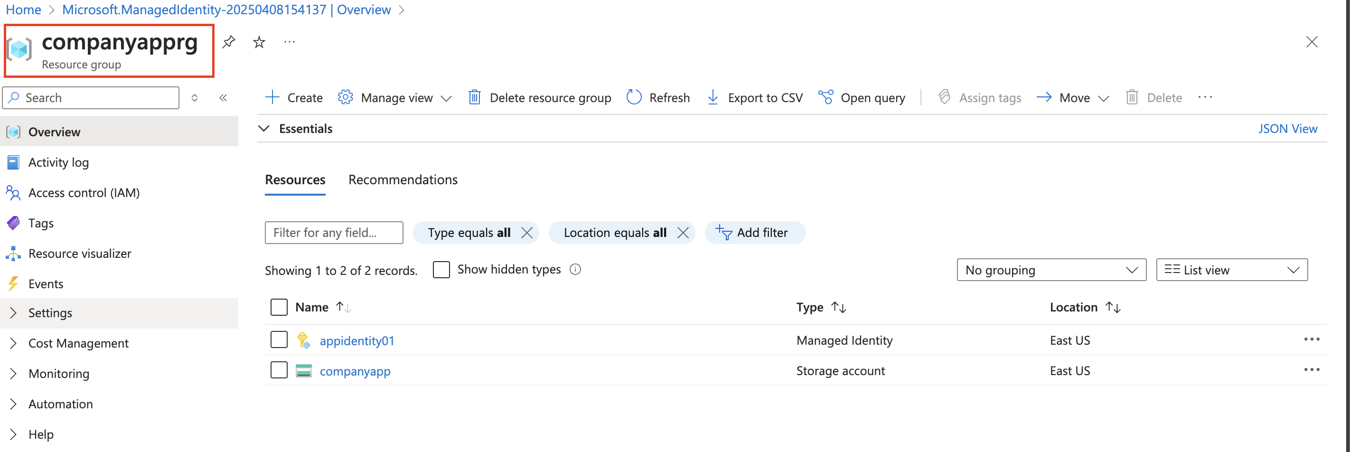Image resolution: width=1350 pixels, height=452 pixels.
Task: Click the Export to CSV download icon
Action: tap(712, 97)
